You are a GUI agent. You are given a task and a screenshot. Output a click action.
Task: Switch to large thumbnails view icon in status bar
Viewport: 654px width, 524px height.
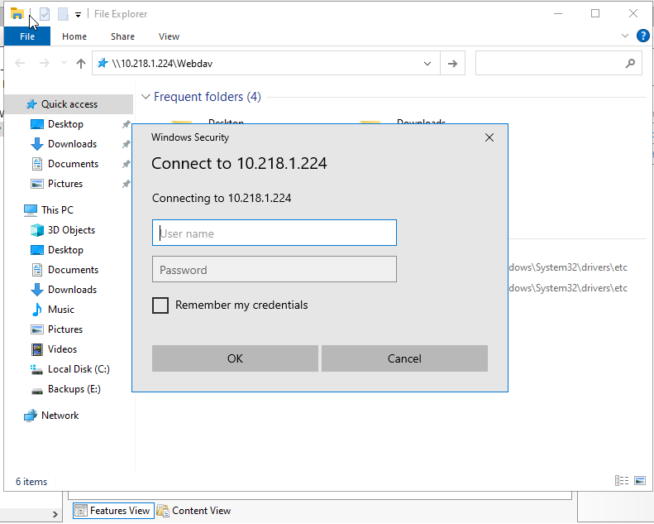click(x=640, y=481)
